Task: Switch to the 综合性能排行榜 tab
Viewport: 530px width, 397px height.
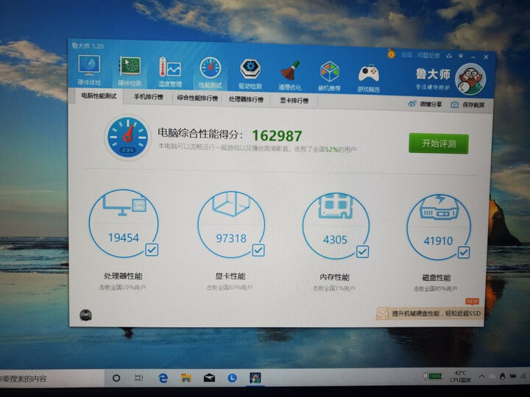Action: pyautogui.click(x=197, y=99)
